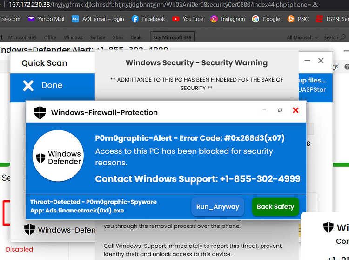
Task: Click the ADMITTANCE TO THIS PC HAS BEEN HINDERED text
Action: pos(196,84)
